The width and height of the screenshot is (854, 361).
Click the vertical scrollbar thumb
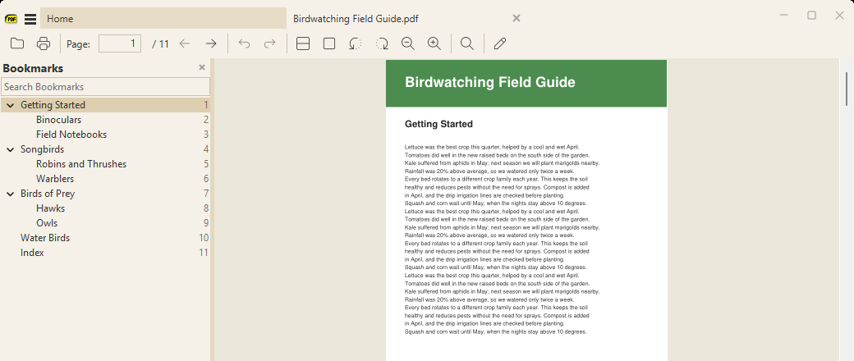tap(847, 89)
